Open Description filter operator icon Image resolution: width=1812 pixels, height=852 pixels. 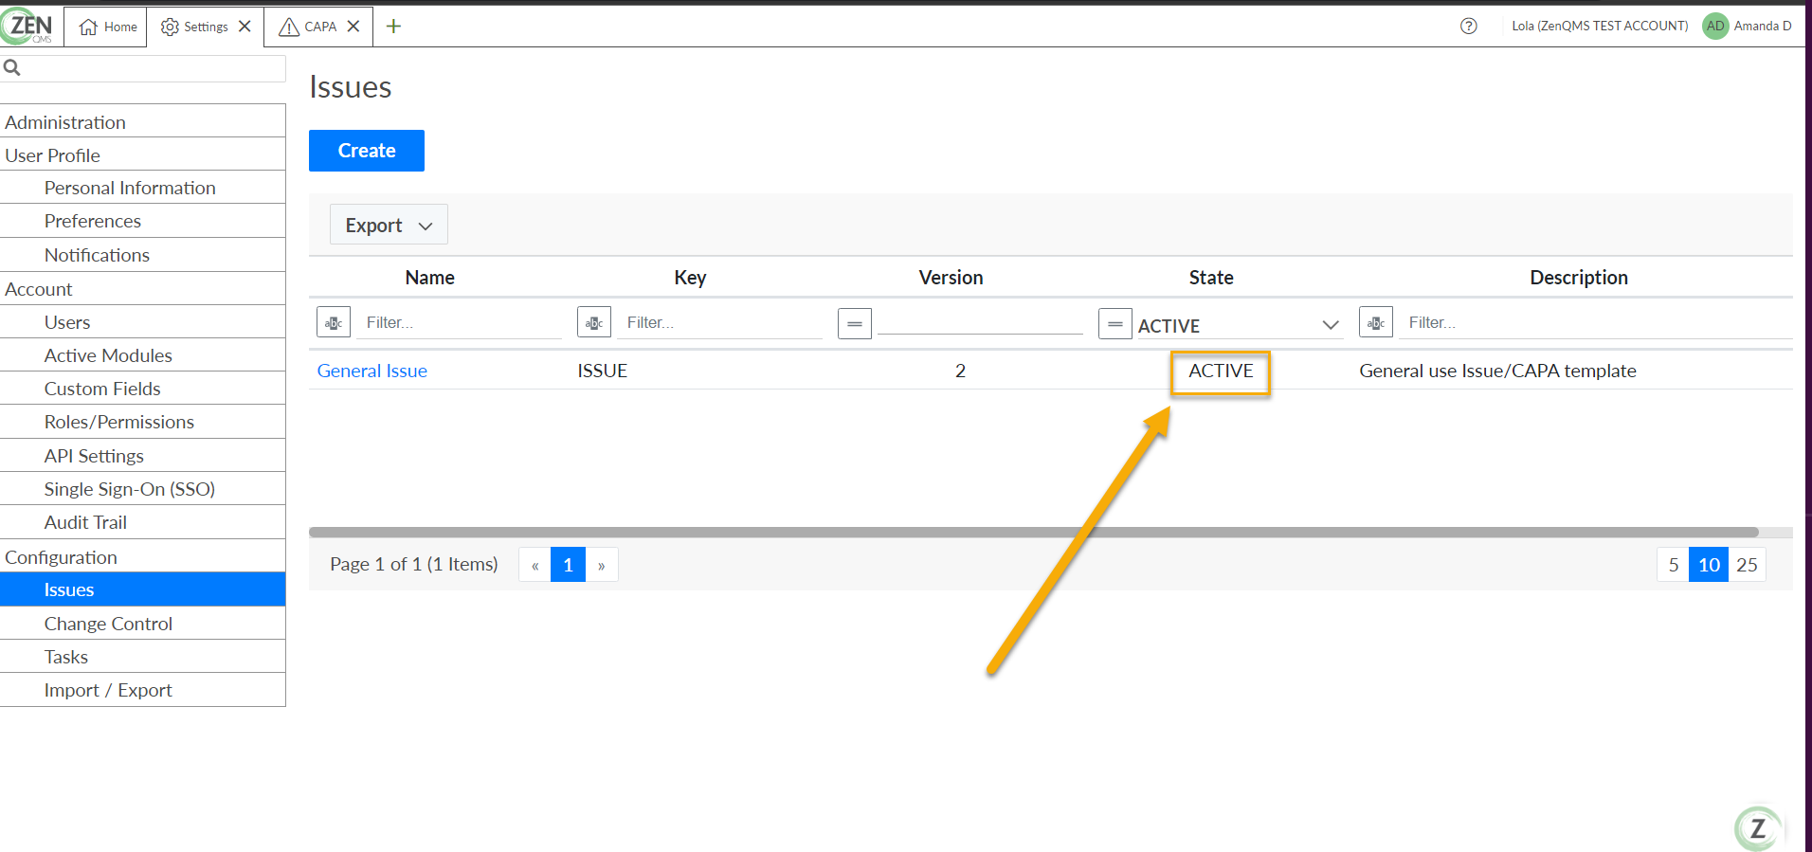click(1376, 323)
